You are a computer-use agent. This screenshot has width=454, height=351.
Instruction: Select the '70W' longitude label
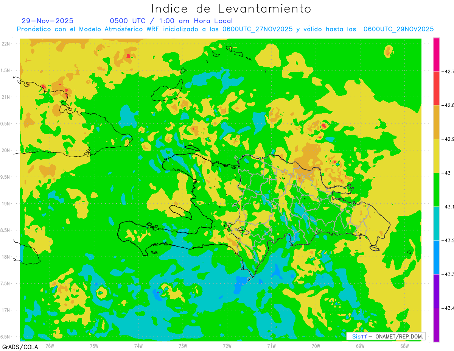[316, 346]
